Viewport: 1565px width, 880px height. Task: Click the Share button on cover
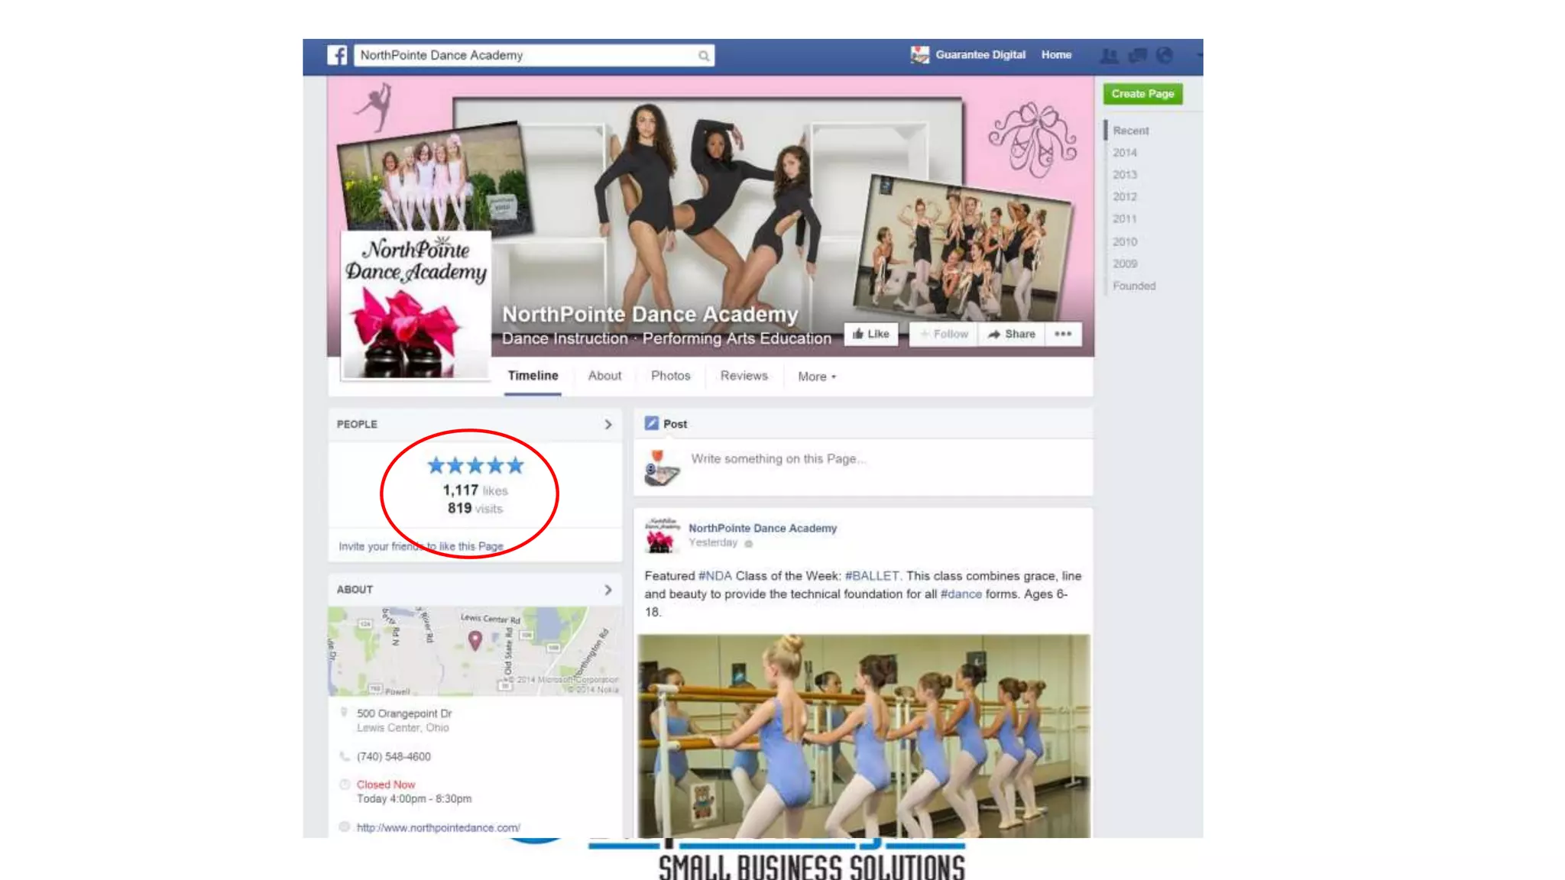tap(1011, 334)
